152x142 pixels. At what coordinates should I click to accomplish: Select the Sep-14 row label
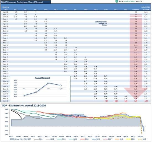click(6, 48)
